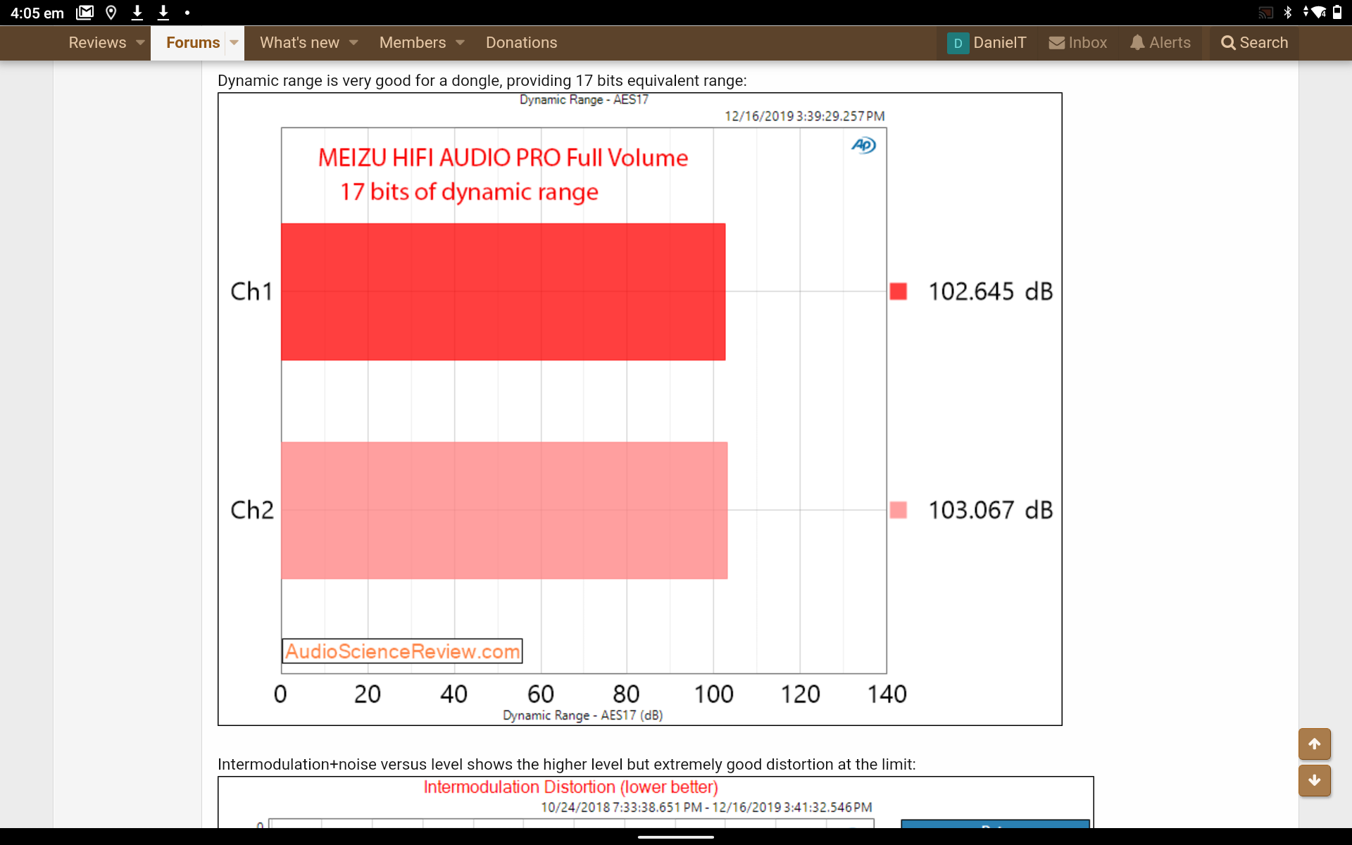Expand the What's new dropdown arrow

coord(353,43)
